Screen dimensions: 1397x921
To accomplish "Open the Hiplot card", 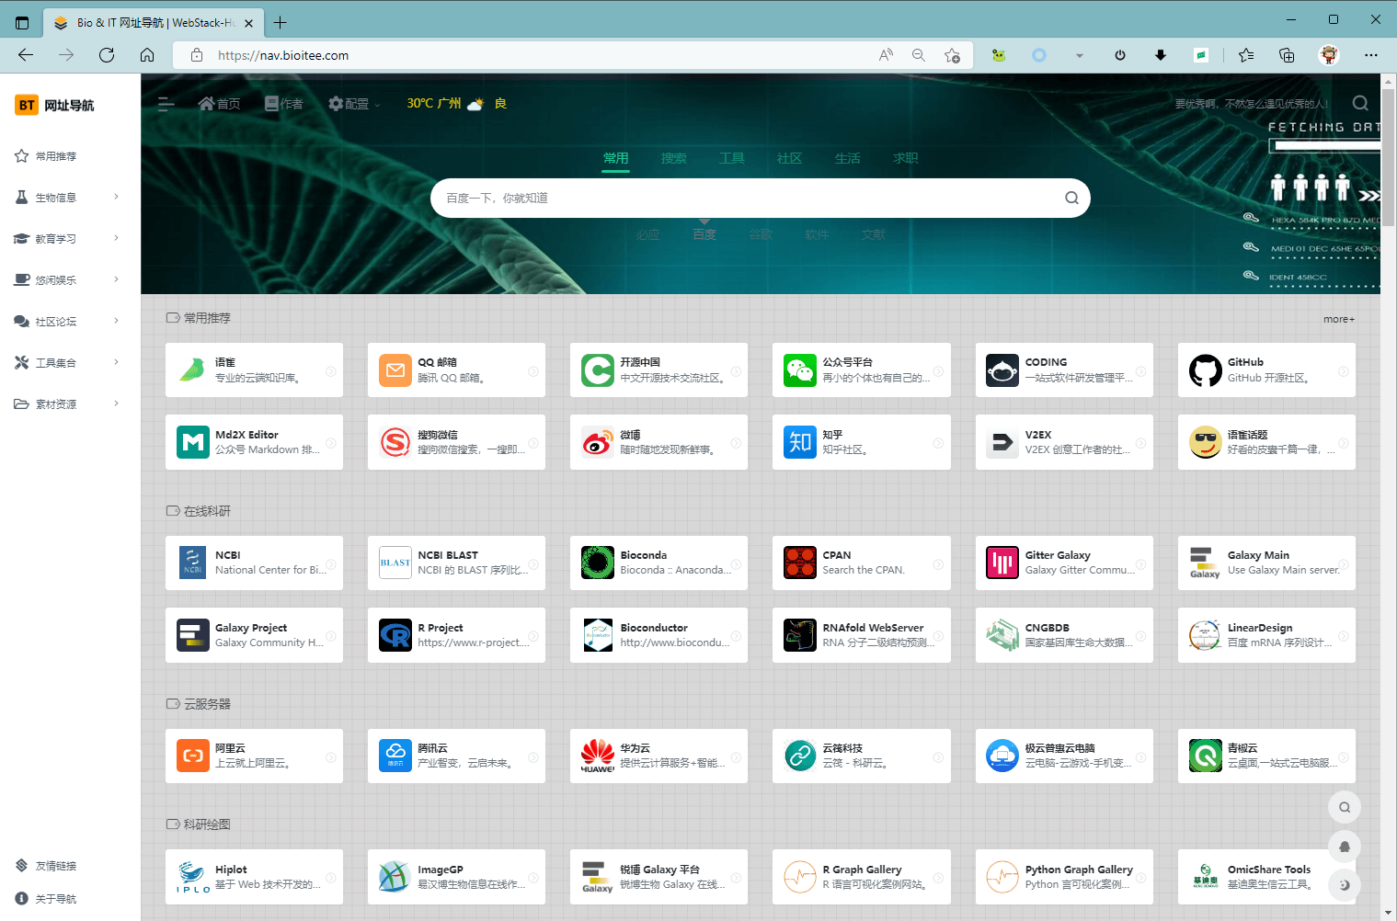I will click(254, 877).
